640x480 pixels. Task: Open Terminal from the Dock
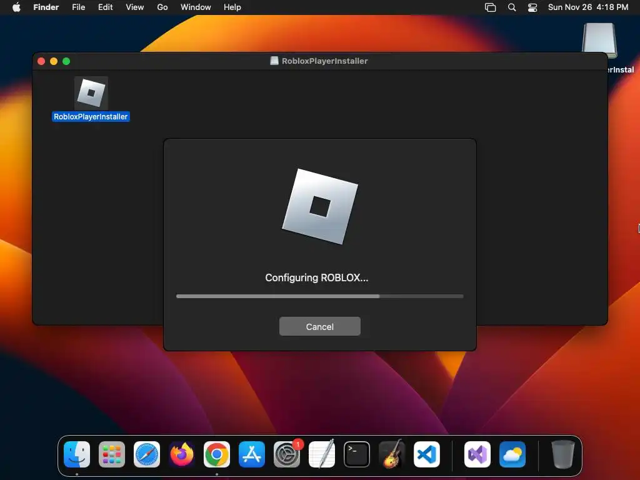tap(357, 454)
